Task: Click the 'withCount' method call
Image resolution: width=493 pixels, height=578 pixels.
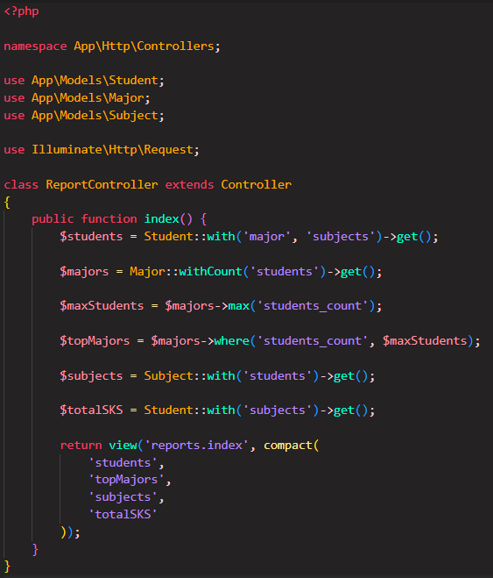Action: click(x=210, y=272)
